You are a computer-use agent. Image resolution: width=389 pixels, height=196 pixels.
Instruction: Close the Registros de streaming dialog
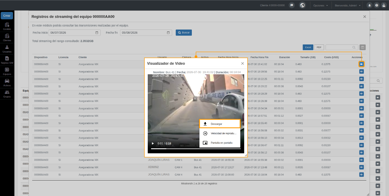click(x=365, y=17)
